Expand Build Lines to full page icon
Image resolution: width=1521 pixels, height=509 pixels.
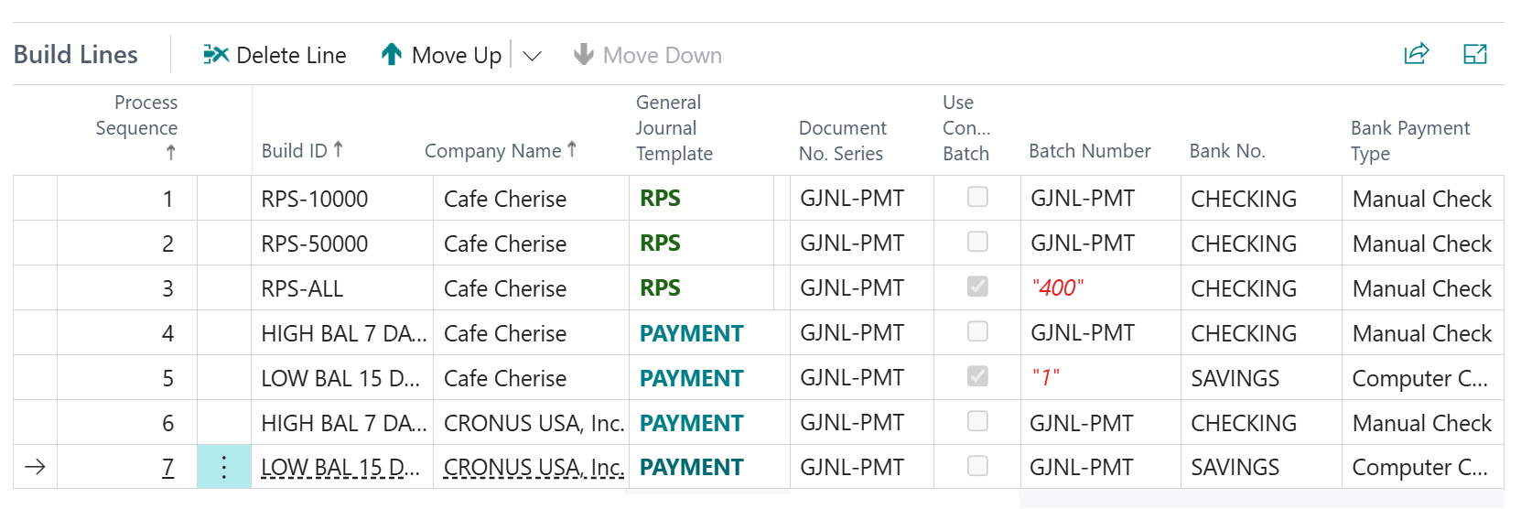tap(1475, 54)
